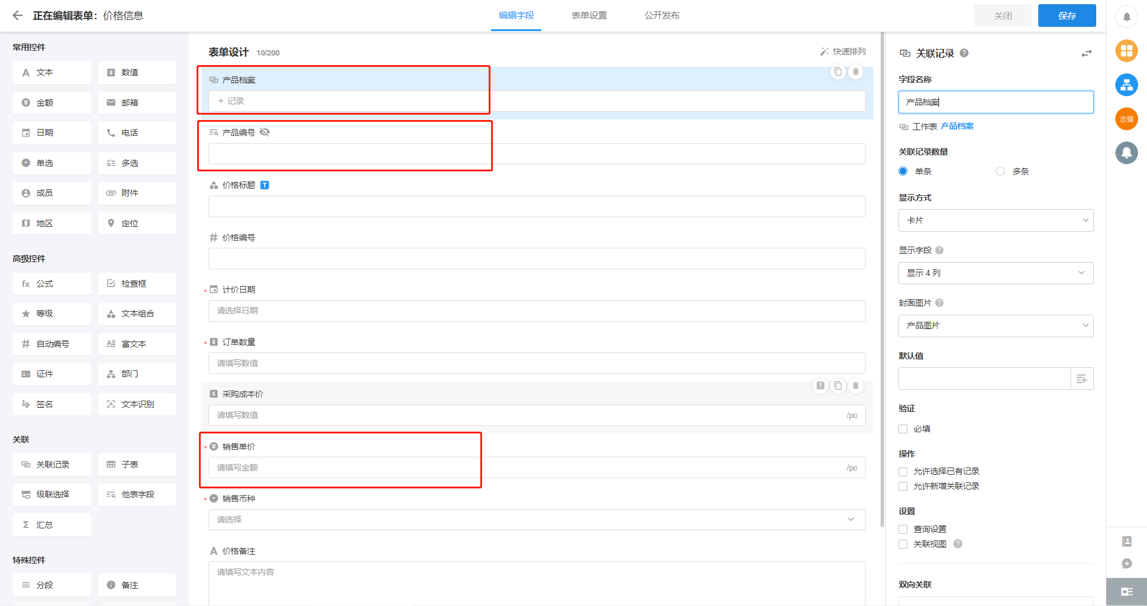1147x606 pixels.
Task: Select 多条 for related record count
Action: [x=1001, y=171]
